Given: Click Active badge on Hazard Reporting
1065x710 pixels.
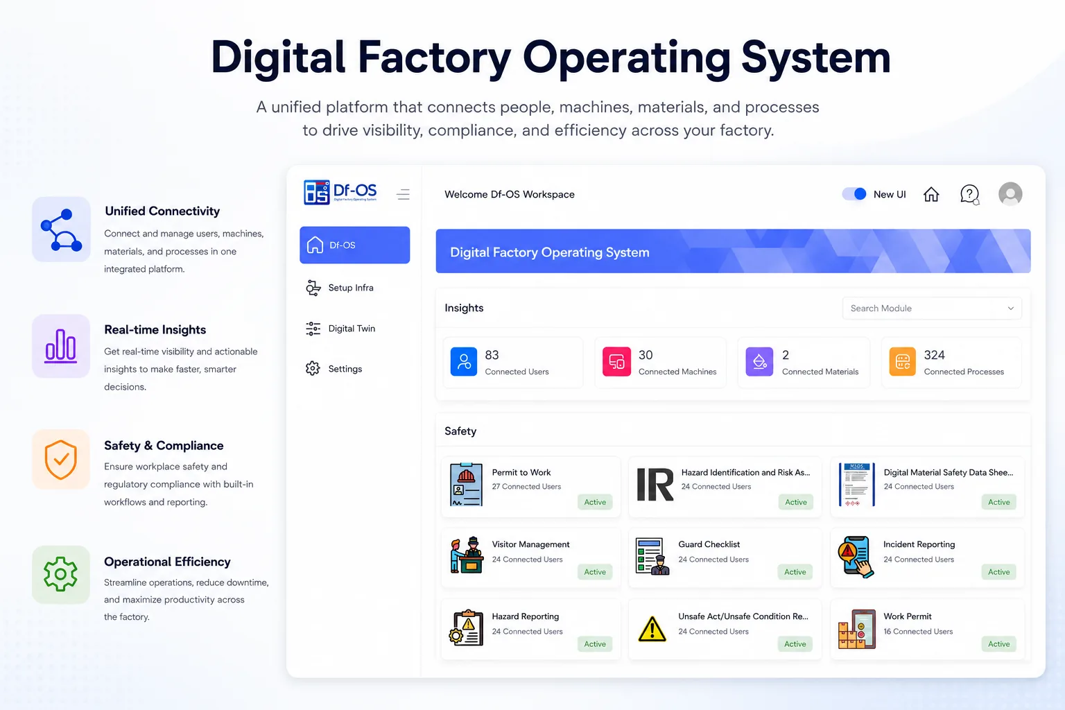Looking at the screenshot, I should (595, 644).
